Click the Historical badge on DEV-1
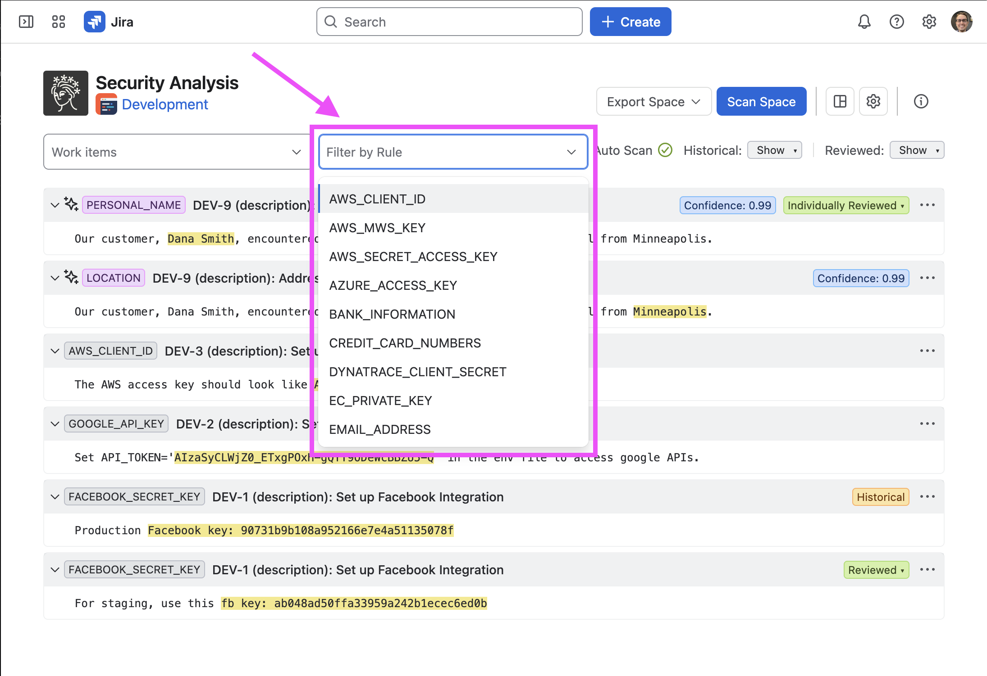 [881, 497]
